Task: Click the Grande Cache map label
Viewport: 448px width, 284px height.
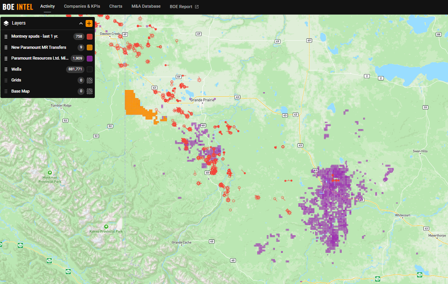Action: click(182, 242)
